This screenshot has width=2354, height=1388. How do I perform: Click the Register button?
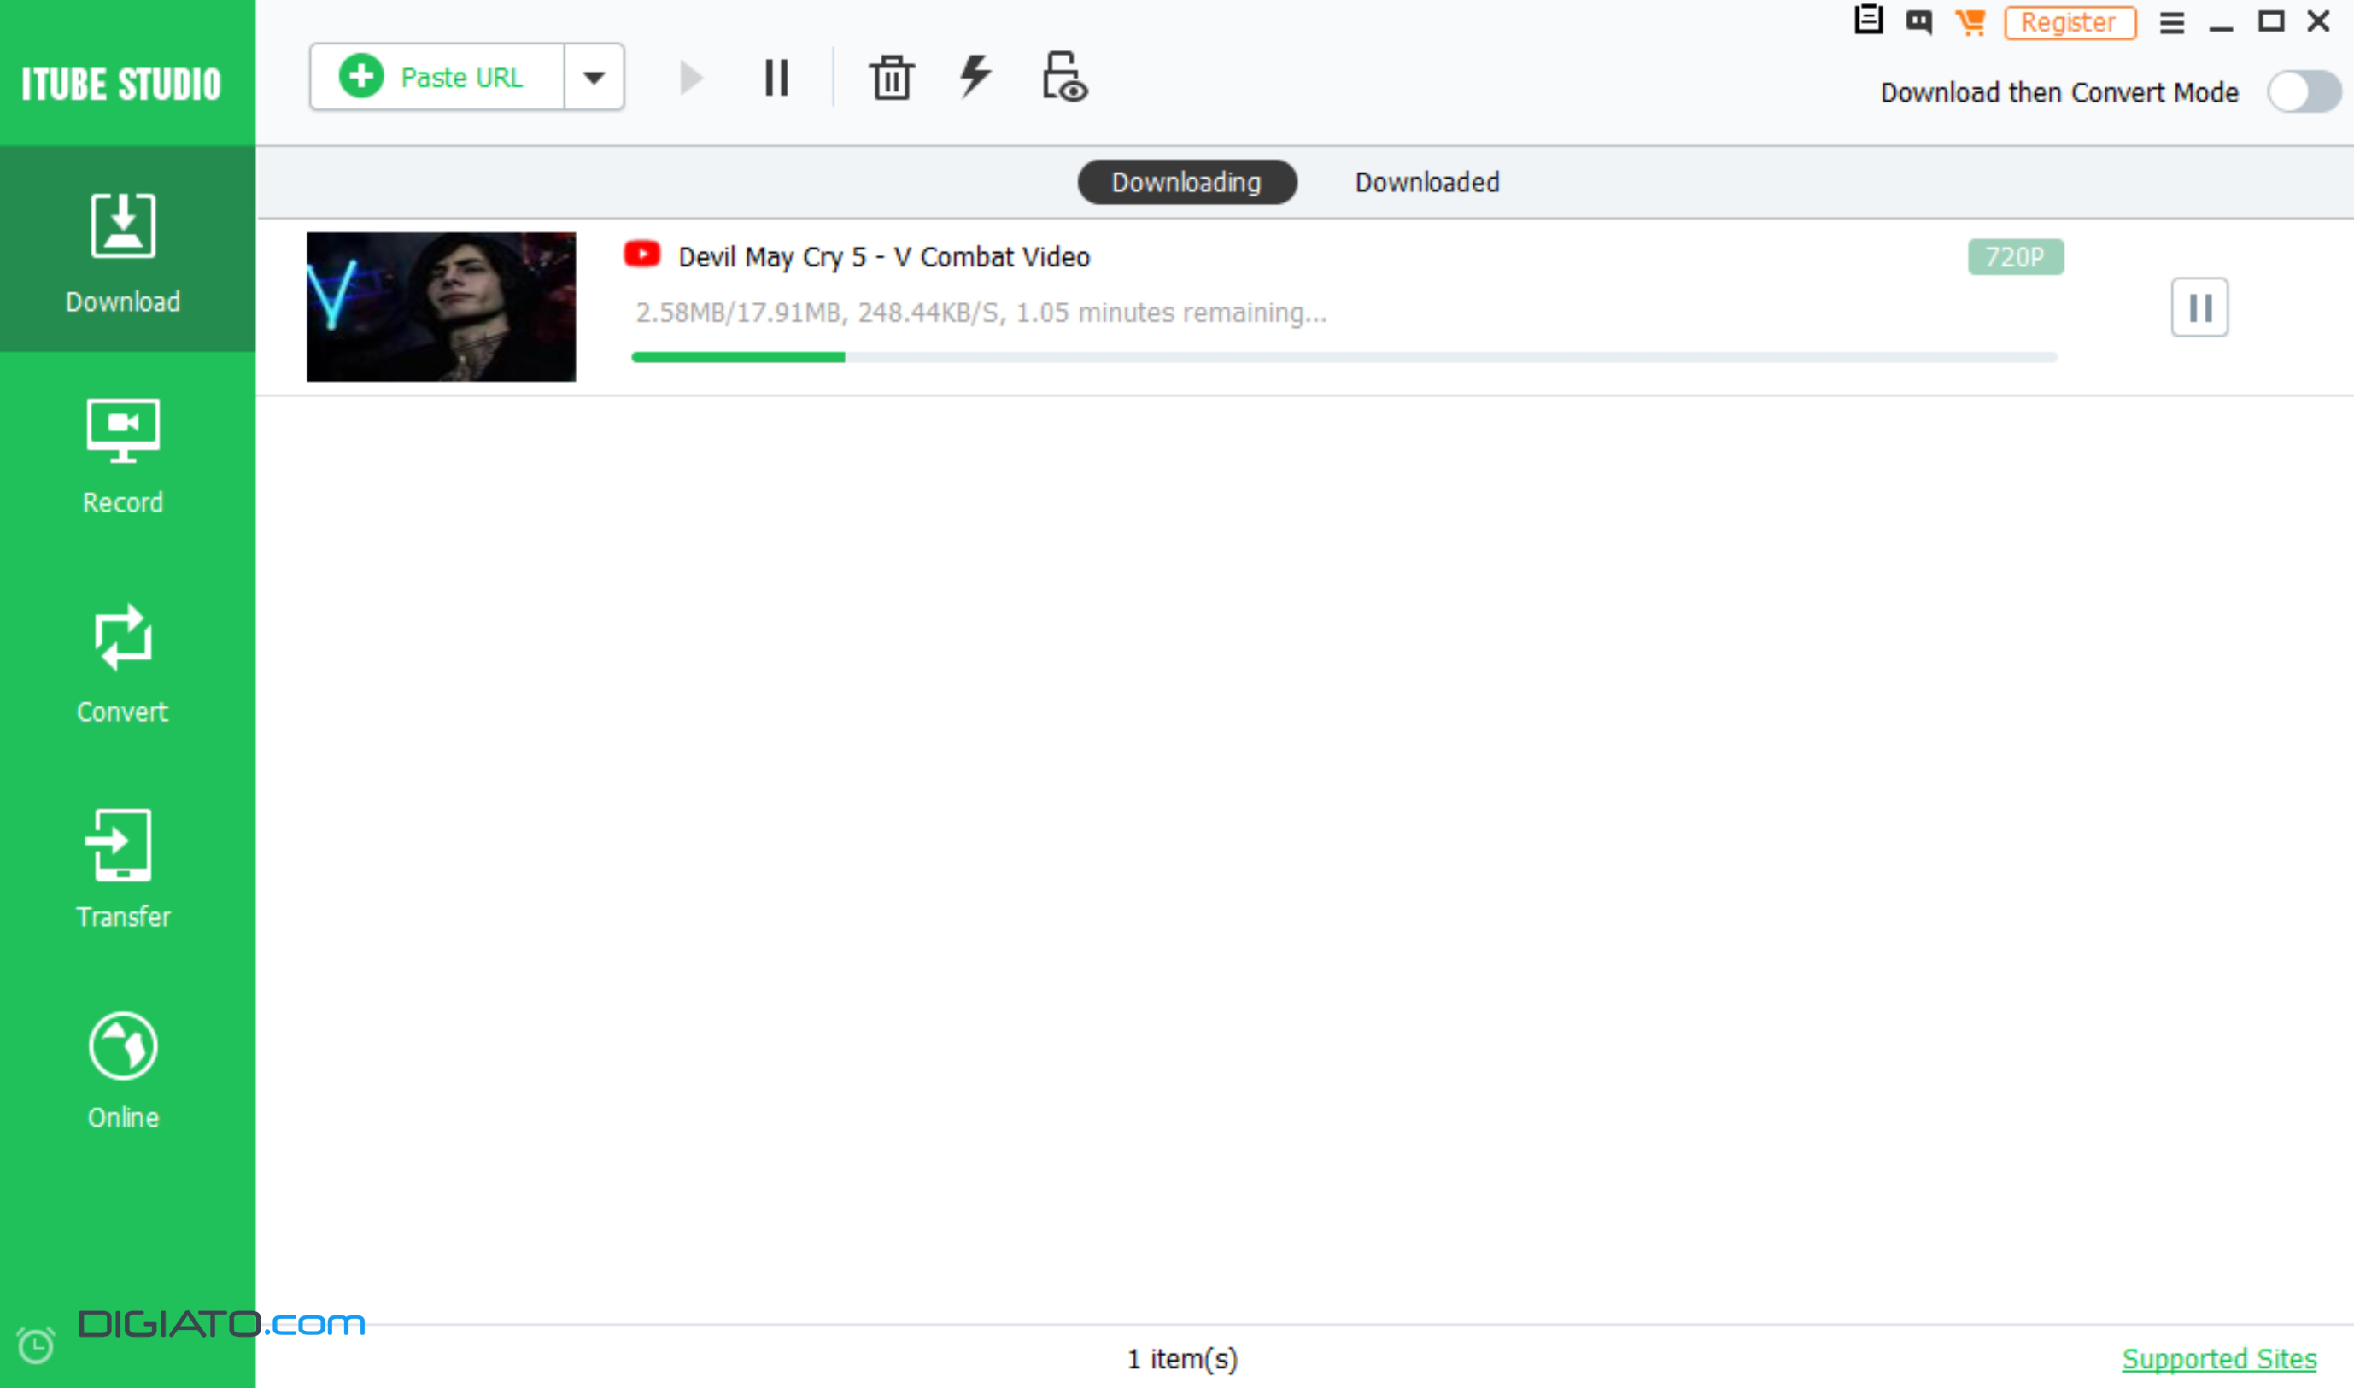[2070, 22]
